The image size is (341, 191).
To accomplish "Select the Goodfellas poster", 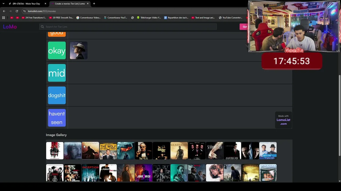I will (197, 151).
